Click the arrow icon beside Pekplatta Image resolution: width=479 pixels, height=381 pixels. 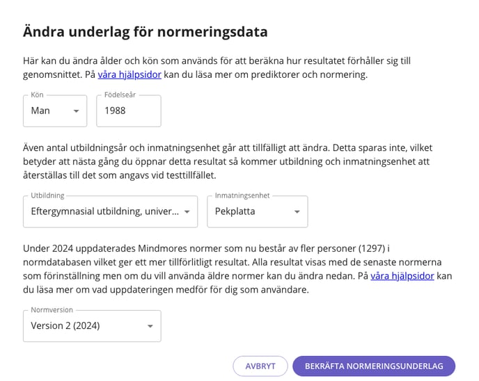tap(297, 211)
